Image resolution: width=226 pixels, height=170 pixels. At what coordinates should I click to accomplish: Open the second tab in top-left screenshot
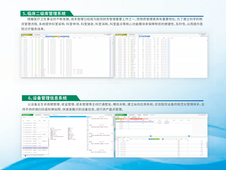tap(46, 35)
